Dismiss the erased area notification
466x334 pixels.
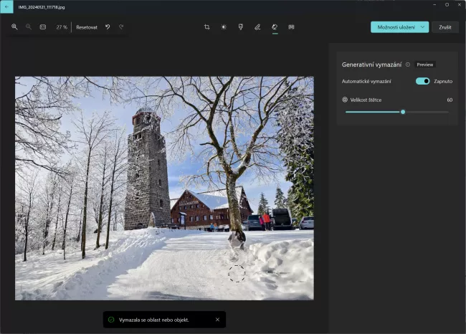[218, 320]
